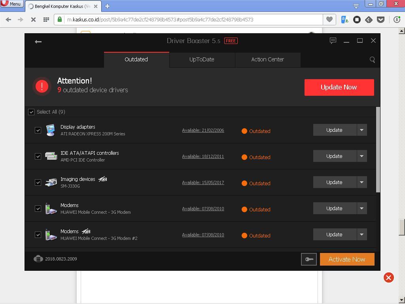
Task: Switch to the Outdated tab
Action: point(136,59)
